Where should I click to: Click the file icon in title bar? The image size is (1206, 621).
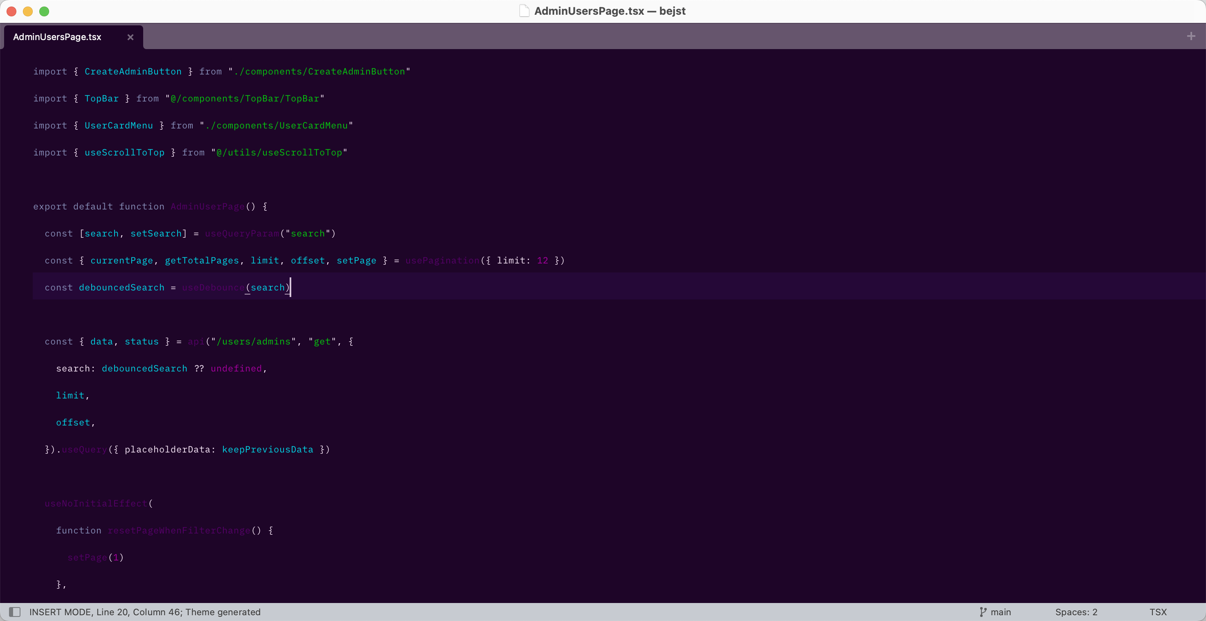point(524,11)
